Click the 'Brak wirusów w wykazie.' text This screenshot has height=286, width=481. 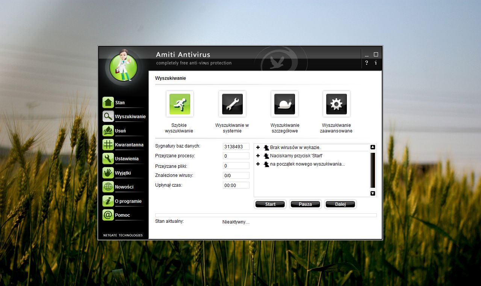295,148
